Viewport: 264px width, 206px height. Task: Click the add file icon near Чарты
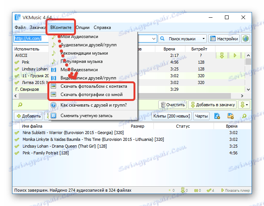tap(217, 116)
